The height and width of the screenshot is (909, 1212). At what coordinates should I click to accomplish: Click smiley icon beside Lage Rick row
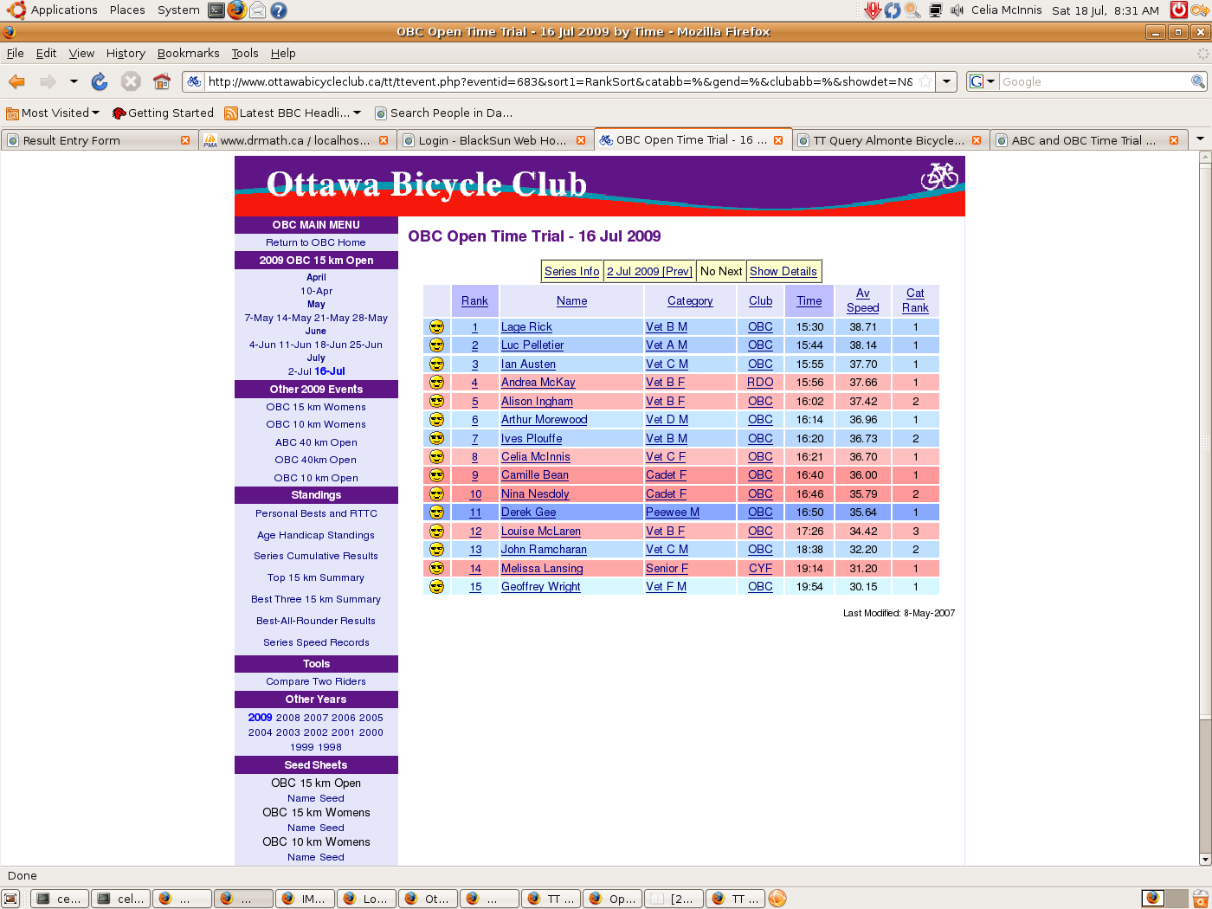point(436,327)
